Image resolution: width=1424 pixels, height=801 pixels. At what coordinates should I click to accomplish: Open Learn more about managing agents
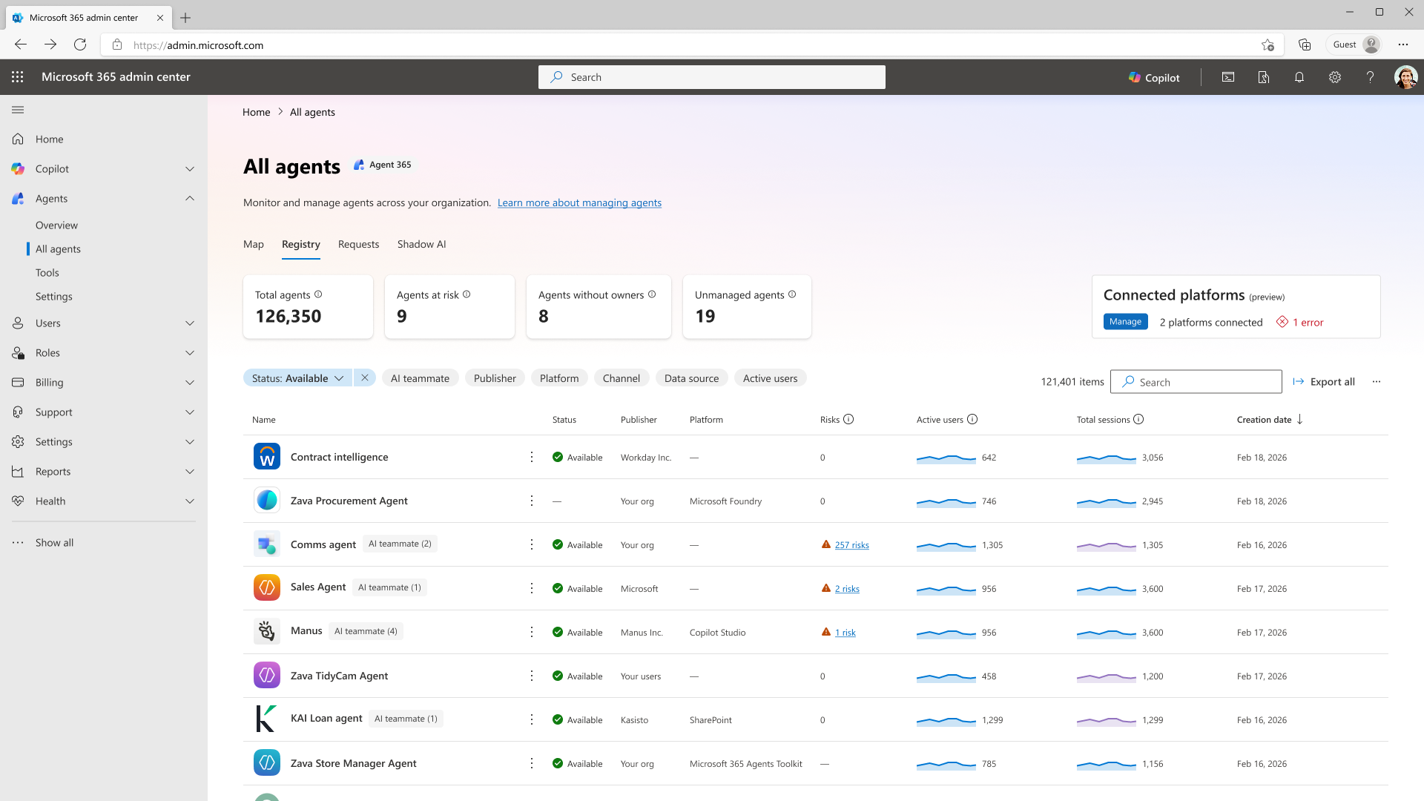(579, 202)
